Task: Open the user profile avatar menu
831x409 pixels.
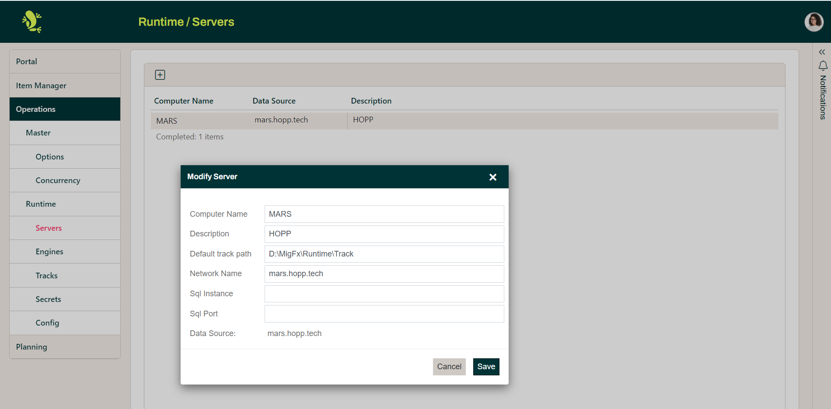Action: tap(814, 22)
